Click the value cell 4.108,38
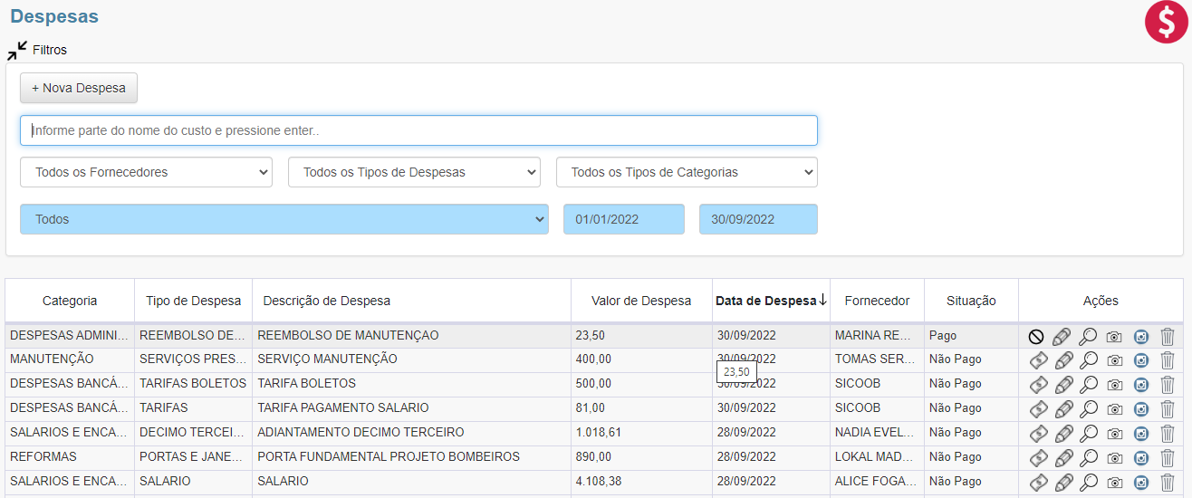Viewport: 1192px width, 498px height. (x=641, y=482)
